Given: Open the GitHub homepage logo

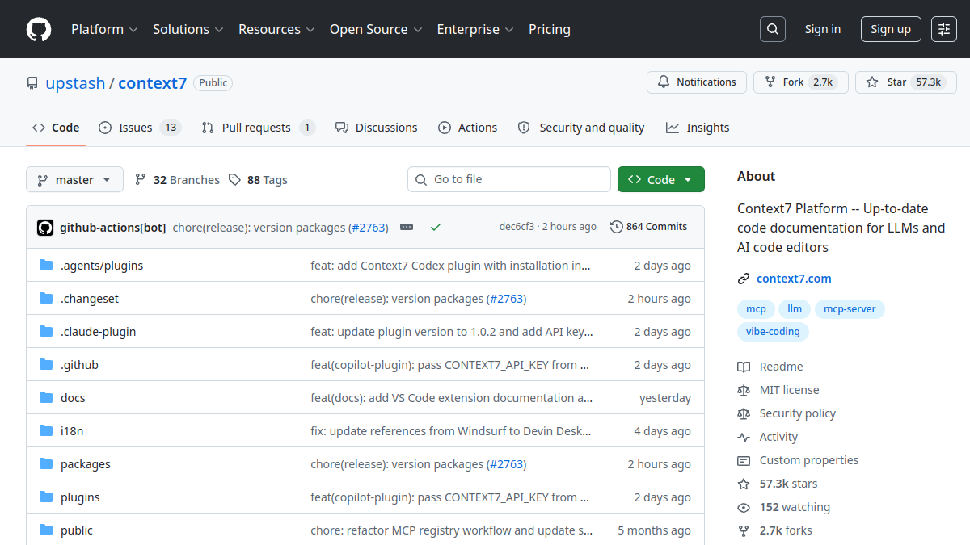Looking at the screenshot, I should (x=39, y=29).
